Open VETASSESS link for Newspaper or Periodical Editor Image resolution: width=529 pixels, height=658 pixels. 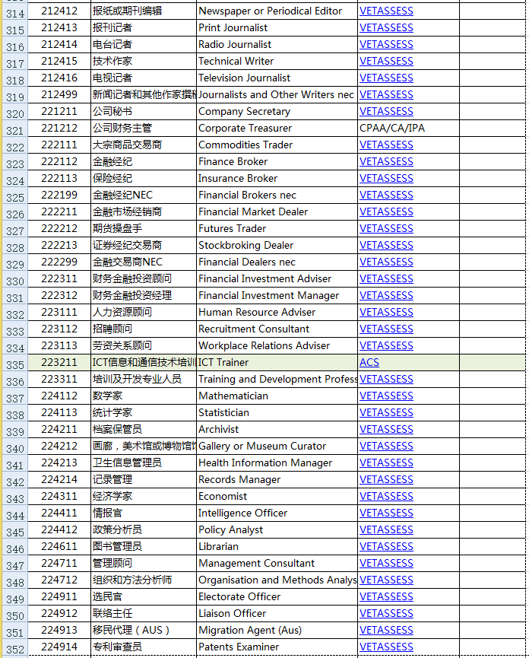386,11
